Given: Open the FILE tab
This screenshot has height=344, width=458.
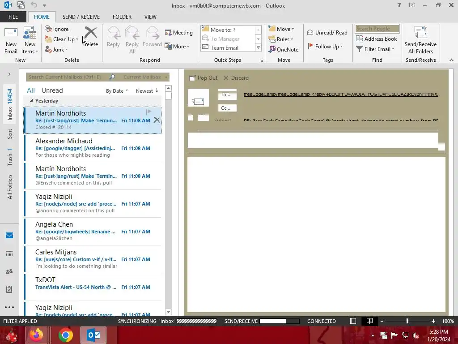Looking at the screenshot, I should [x=13, y=17].
